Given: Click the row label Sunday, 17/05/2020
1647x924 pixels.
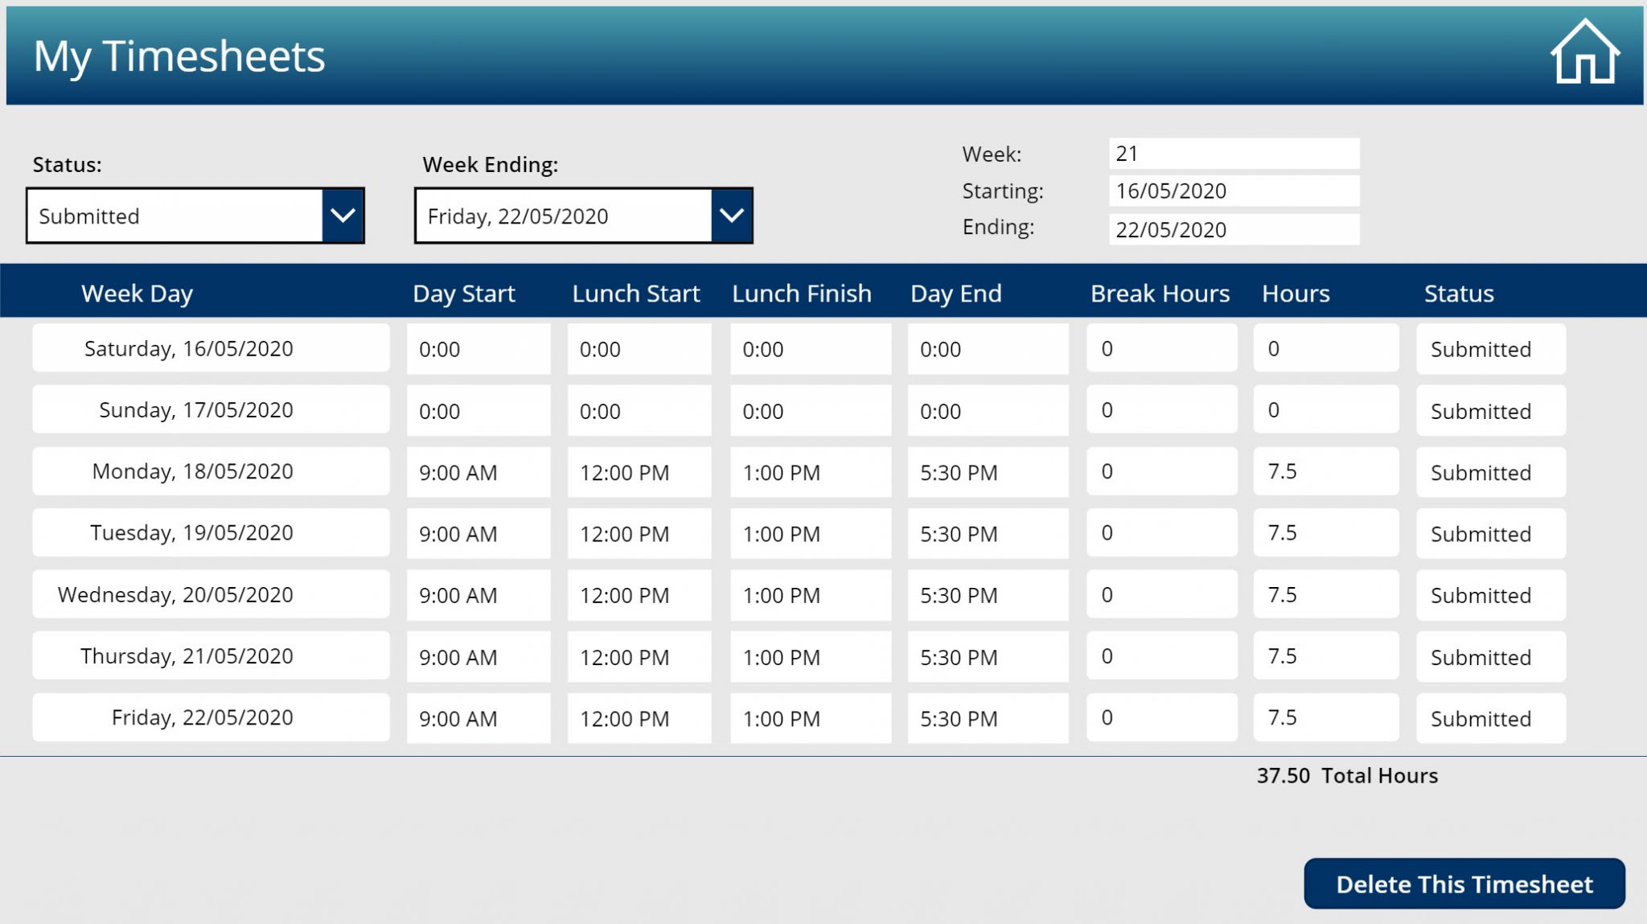Looking at the screenshot, I should click(x=210, y=409).
